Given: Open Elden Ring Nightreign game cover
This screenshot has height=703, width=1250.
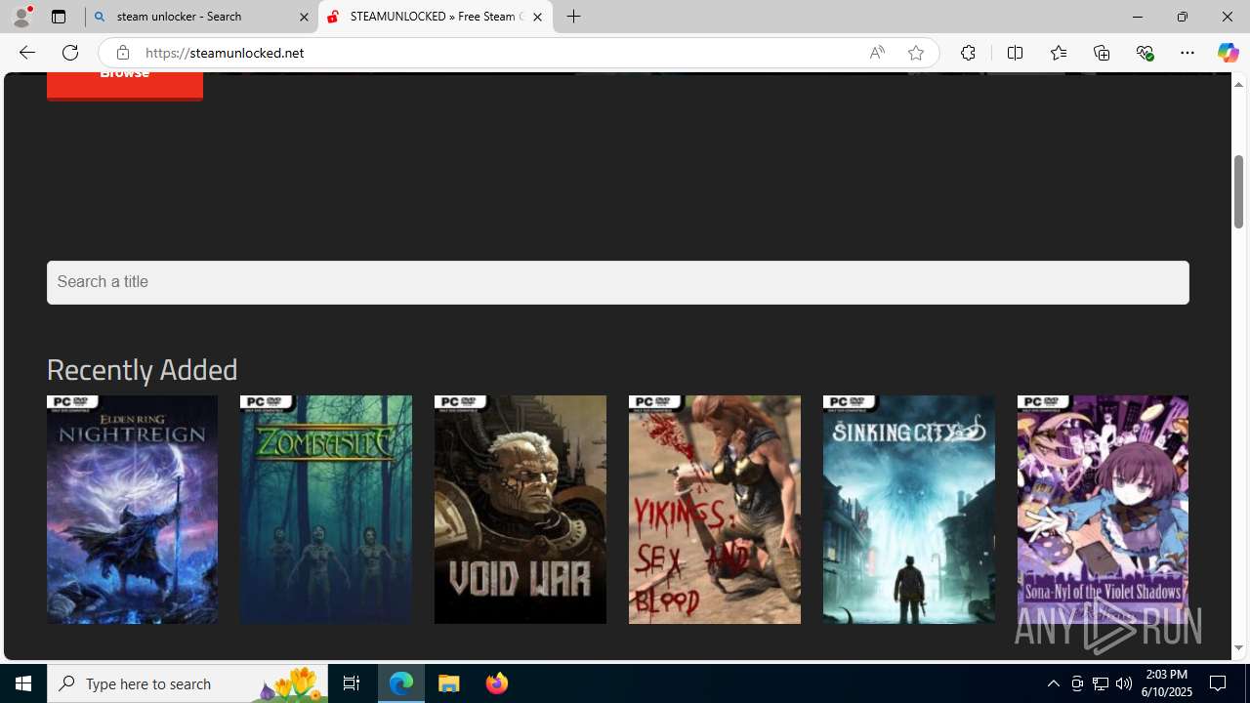Looking at the screenshot, I should (x=132, y=510).
